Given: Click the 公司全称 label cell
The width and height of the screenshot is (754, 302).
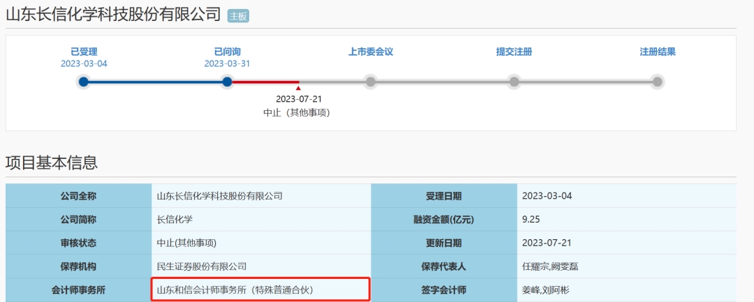Looking at the screenshot, I should 78,196.
